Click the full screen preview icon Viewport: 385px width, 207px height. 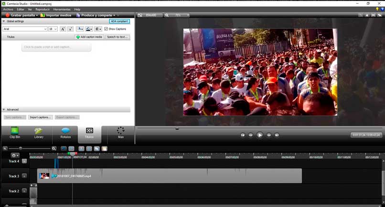(x=373, y=15)
